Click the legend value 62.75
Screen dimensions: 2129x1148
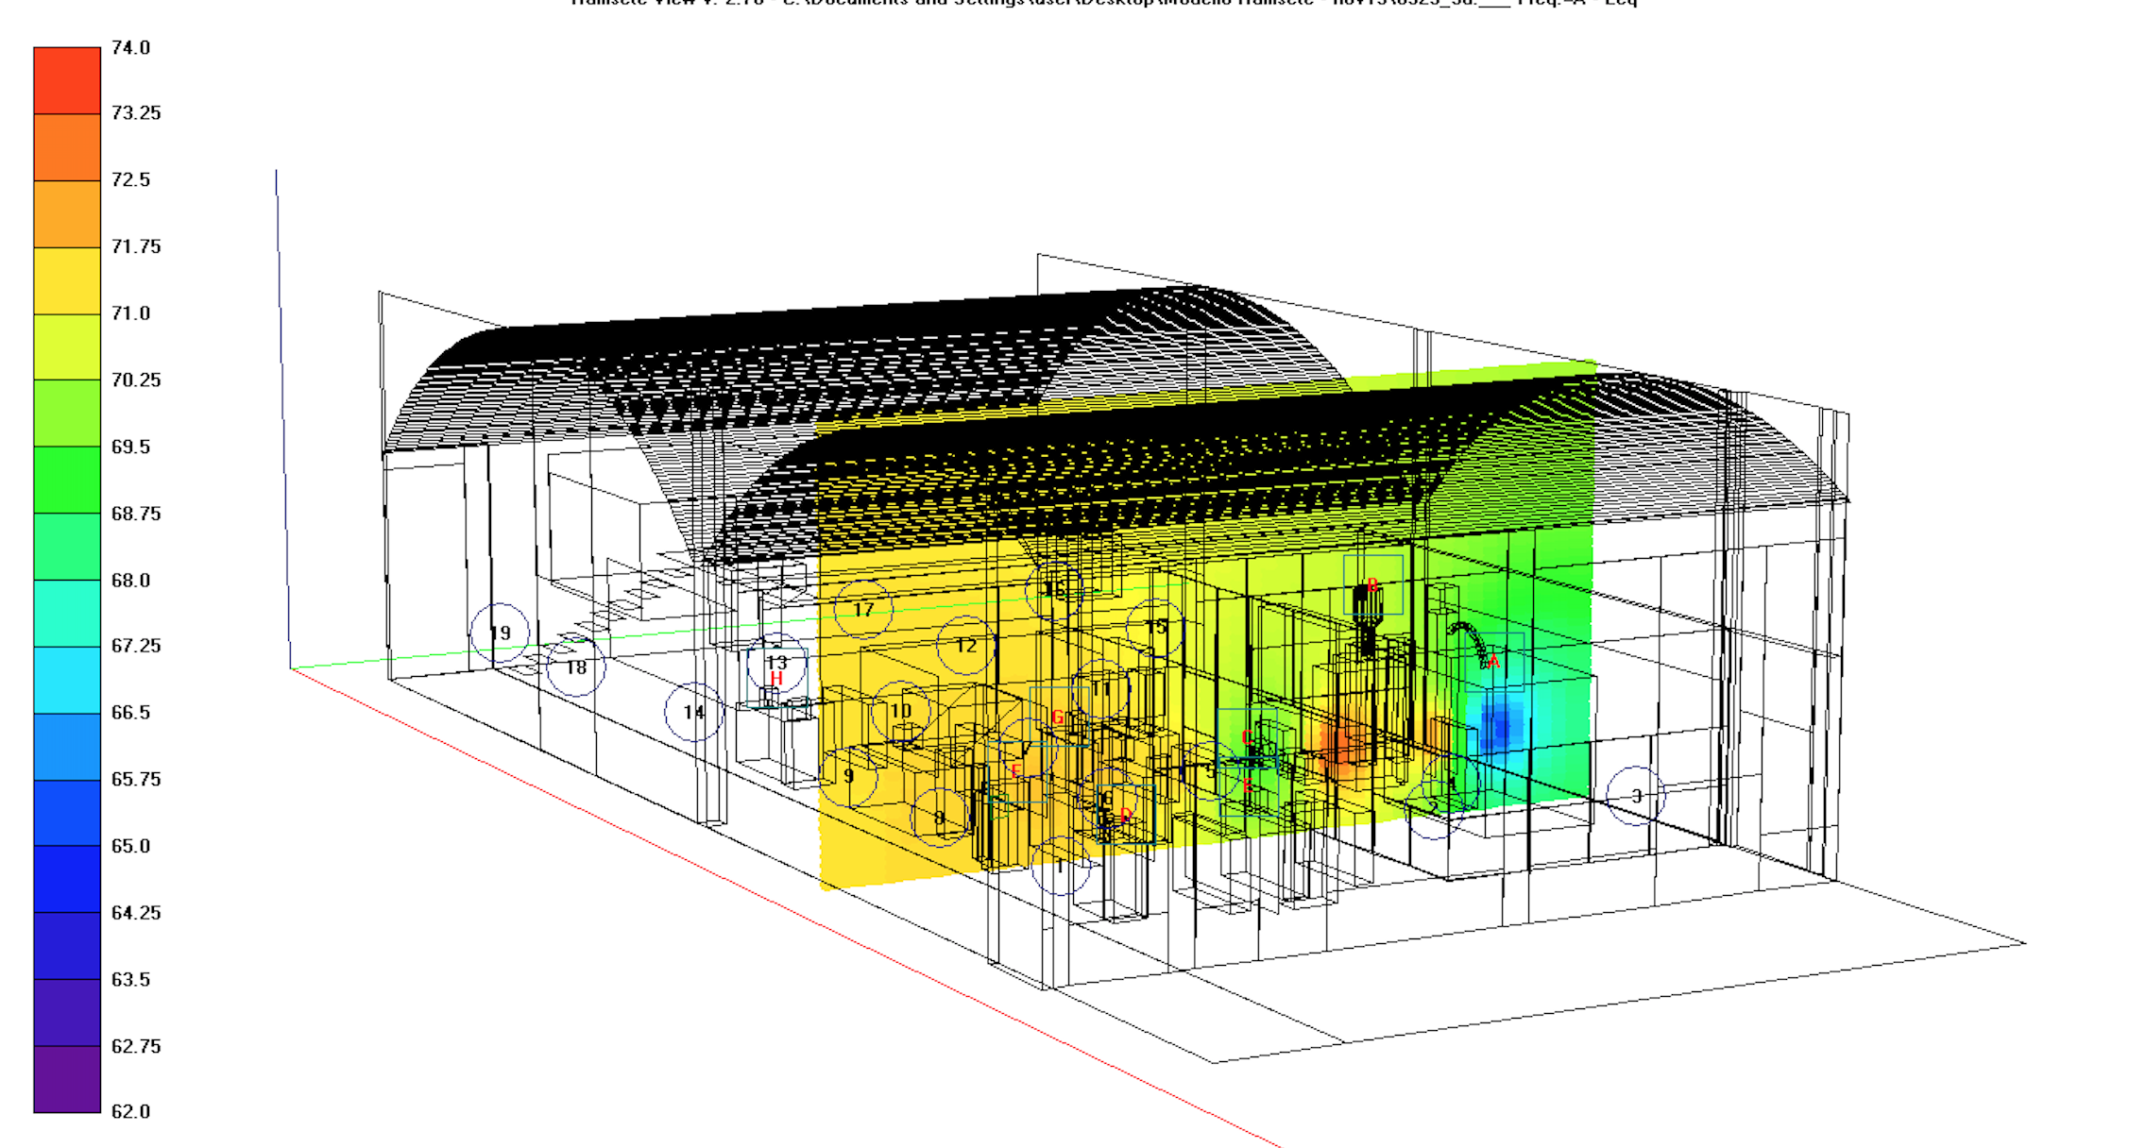pyautogui.click(x=136, y=1046)
